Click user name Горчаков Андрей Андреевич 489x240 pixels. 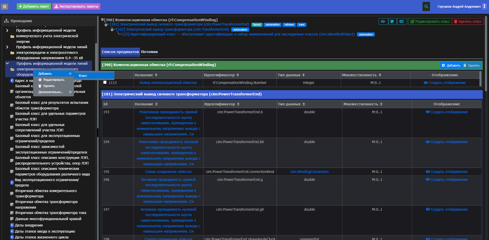pos(459,6)
